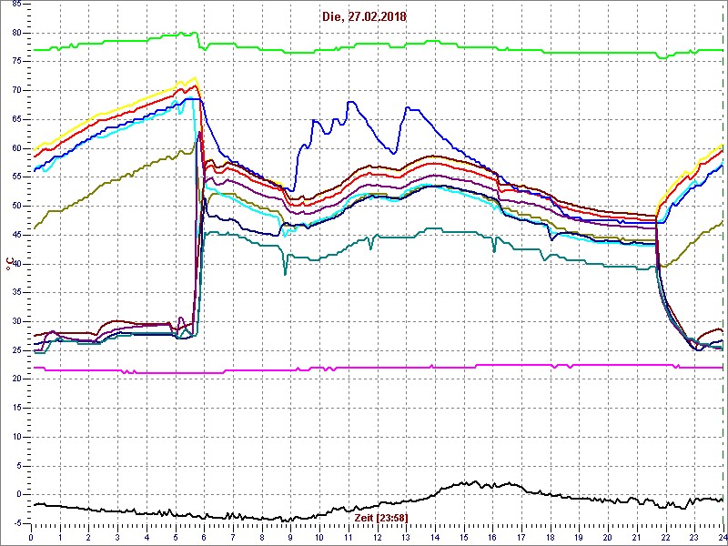The width and height of the screenshot is (728, 546).
Task: Click hour 6 on the time axis
Action: tap(204, 537)
